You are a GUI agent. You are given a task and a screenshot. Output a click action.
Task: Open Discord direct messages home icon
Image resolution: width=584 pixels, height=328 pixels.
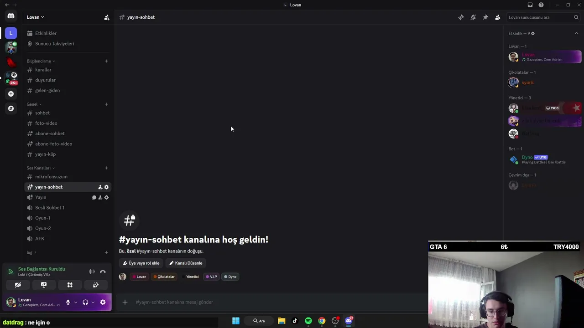coord(11,16)
